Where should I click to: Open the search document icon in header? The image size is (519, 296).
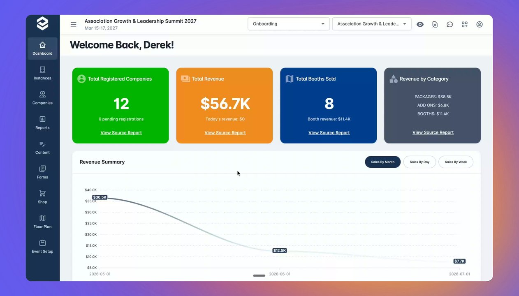pos(435,24)
